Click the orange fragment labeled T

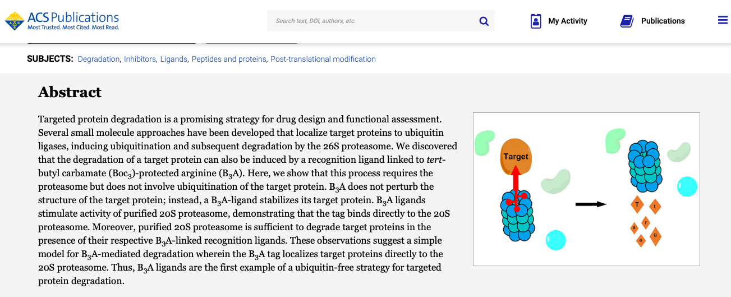tap(637, 204)
